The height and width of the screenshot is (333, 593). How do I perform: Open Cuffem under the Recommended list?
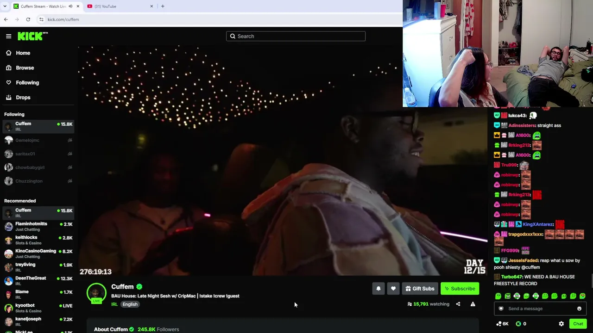click(x=38, y=213)
